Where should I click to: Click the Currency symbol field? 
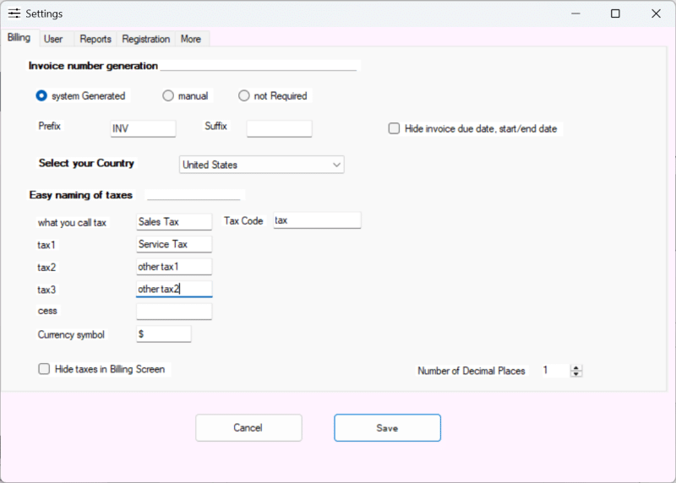click(164, 334)
